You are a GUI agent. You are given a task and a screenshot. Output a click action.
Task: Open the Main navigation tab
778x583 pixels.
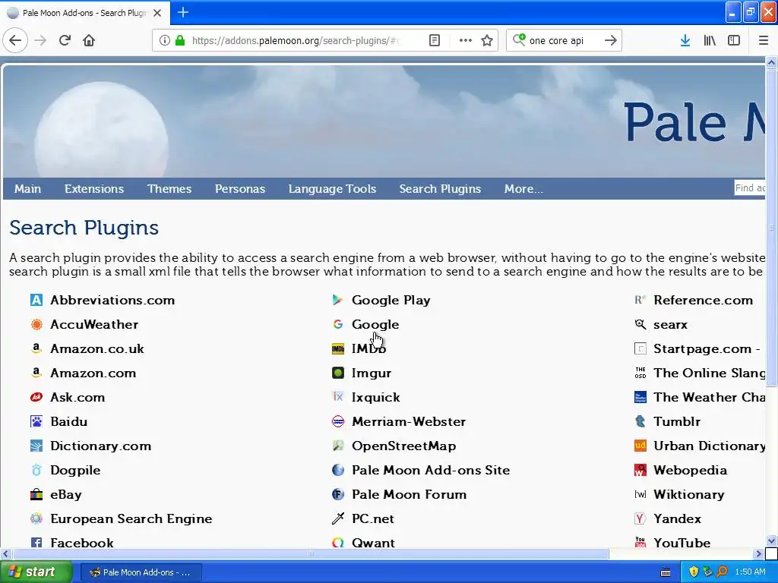click(x=28, y=189)
